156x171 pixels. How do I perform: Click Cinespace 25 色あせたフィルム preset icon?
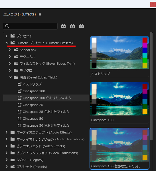(x=20, y=111)
